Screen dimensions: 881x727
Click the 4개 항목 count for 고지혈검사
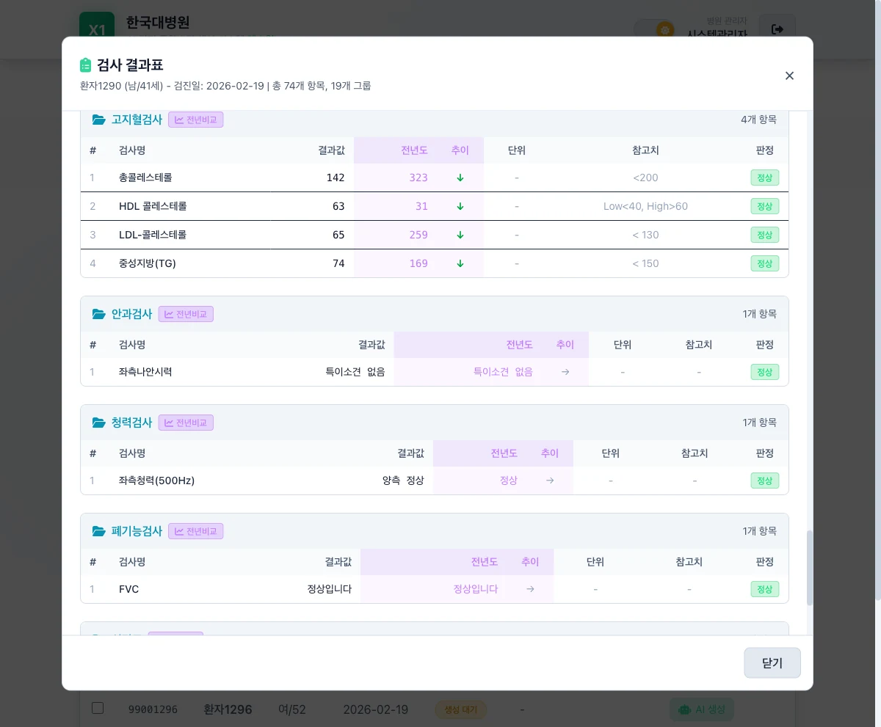pyautogui.click(x=759, y=120)
